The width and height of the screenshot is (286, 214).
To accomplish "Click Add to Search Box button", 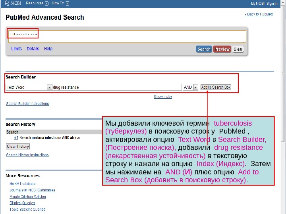I will click(216, 87).
